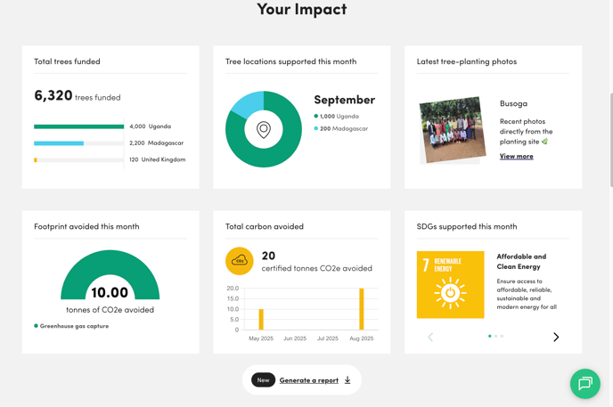Toggle the Greenhouse gas capture legend item
This screenshot has width=613, height=407.
click(71, 326)
